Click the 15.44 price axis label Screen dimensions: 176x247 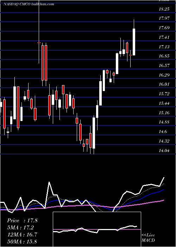coord(164,103)
